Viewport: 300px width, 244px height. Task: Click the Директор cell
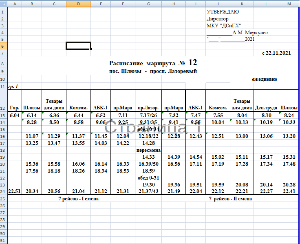(x=217, y=19)
